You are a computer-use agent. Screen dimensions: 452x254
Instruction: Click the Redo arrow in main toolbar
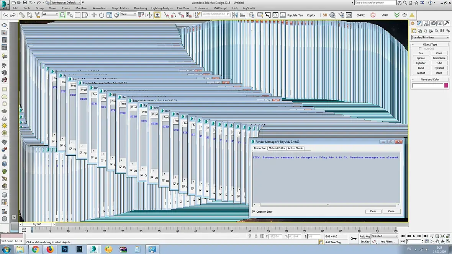pyautogui.click(x=13, y=15)
